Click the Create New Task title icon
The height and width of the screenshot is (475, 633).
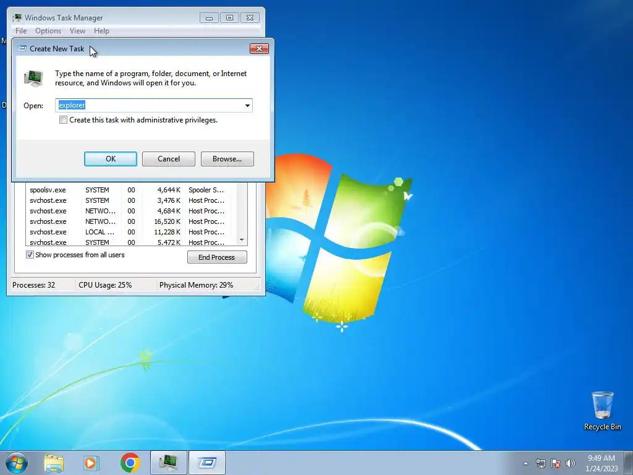[23, 48]
